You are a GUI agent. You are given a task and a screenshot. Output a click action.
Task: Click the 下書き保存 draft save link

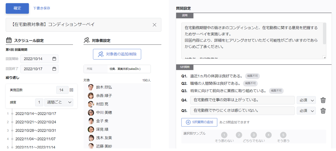tap(42, 8)
